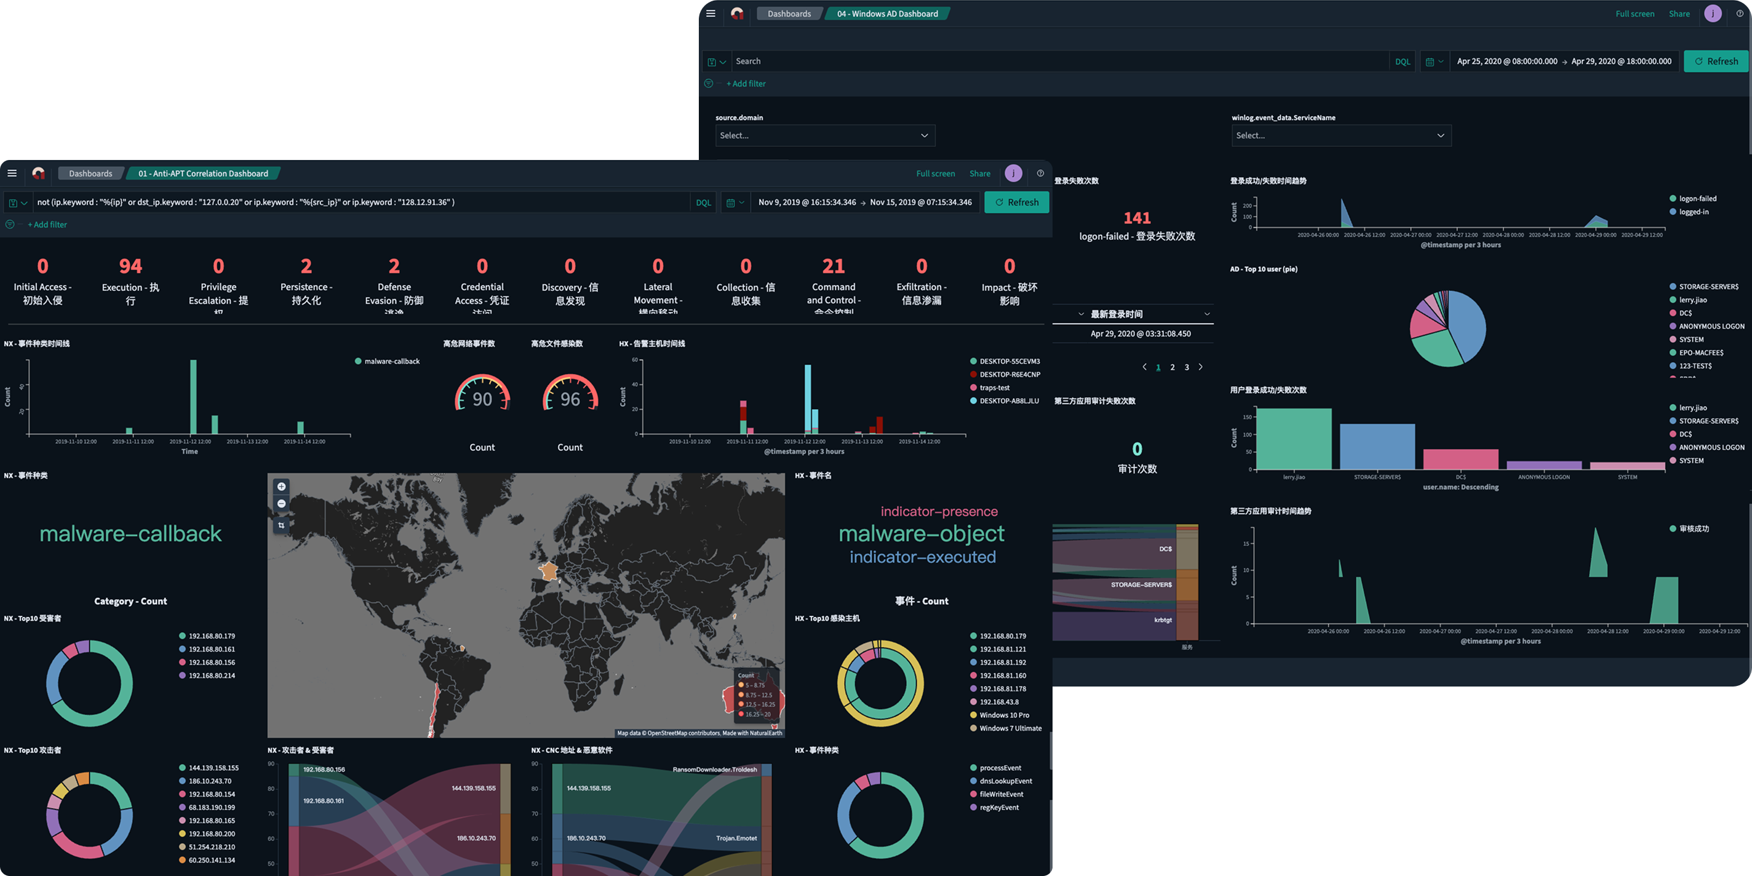Click Full screen link in Windows AD dashboard

coord(1635,14)
